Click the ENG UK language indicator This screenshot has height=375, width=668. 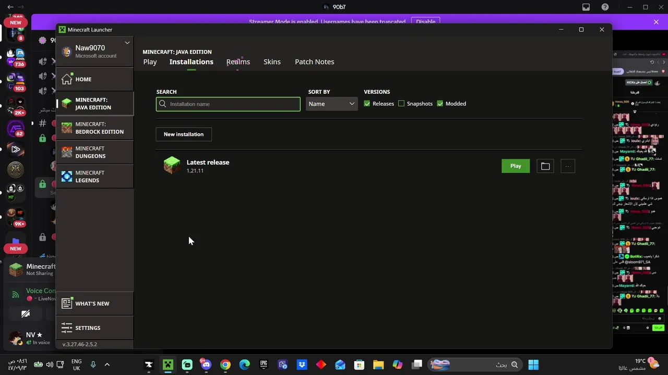point(76,365)
